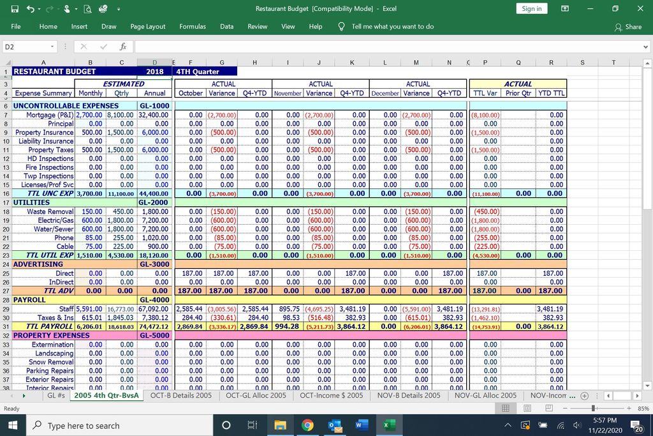Viewport: 653px width, 436px height.
Task: Click vertical scrollbar up arrow
Action: (x=647, y=63)
